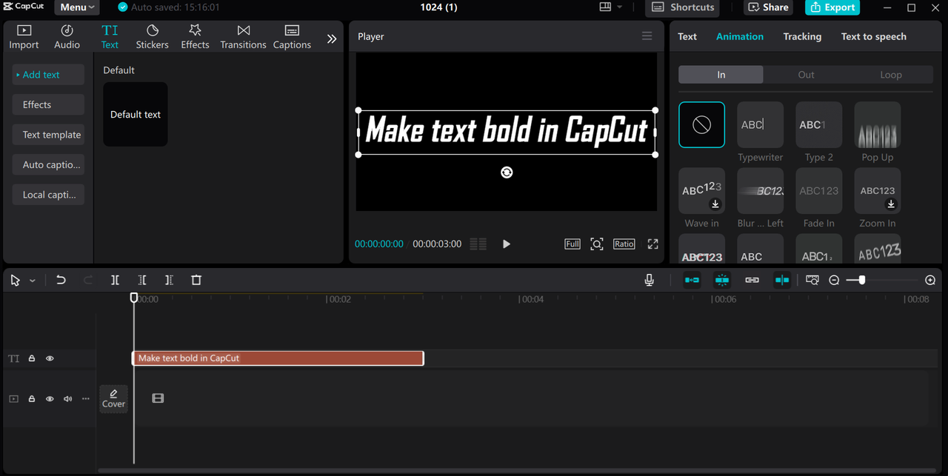Toggle auto snapping in timeline toolbar
This screenshot has height=476, width=948.
[722, 280]
